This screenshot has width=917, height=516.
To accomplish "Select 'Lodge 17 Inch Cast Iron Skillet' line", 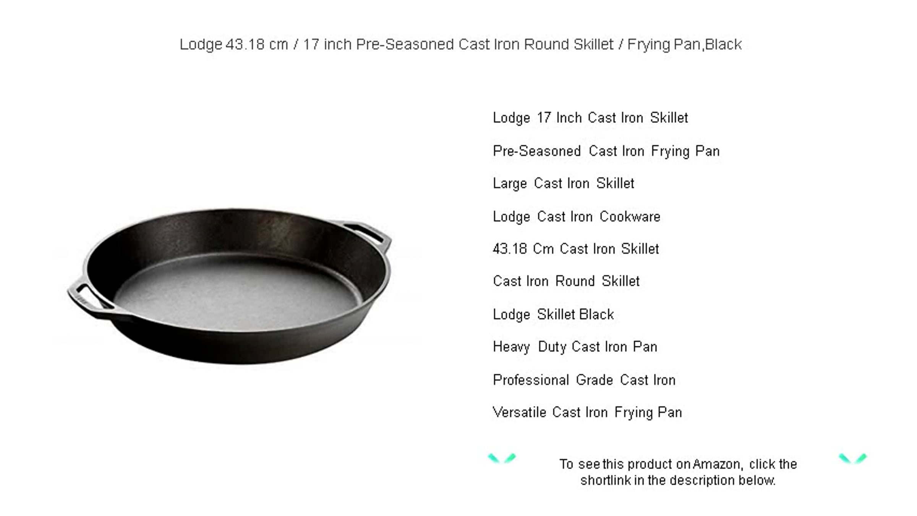I will [x=590, y=118].
